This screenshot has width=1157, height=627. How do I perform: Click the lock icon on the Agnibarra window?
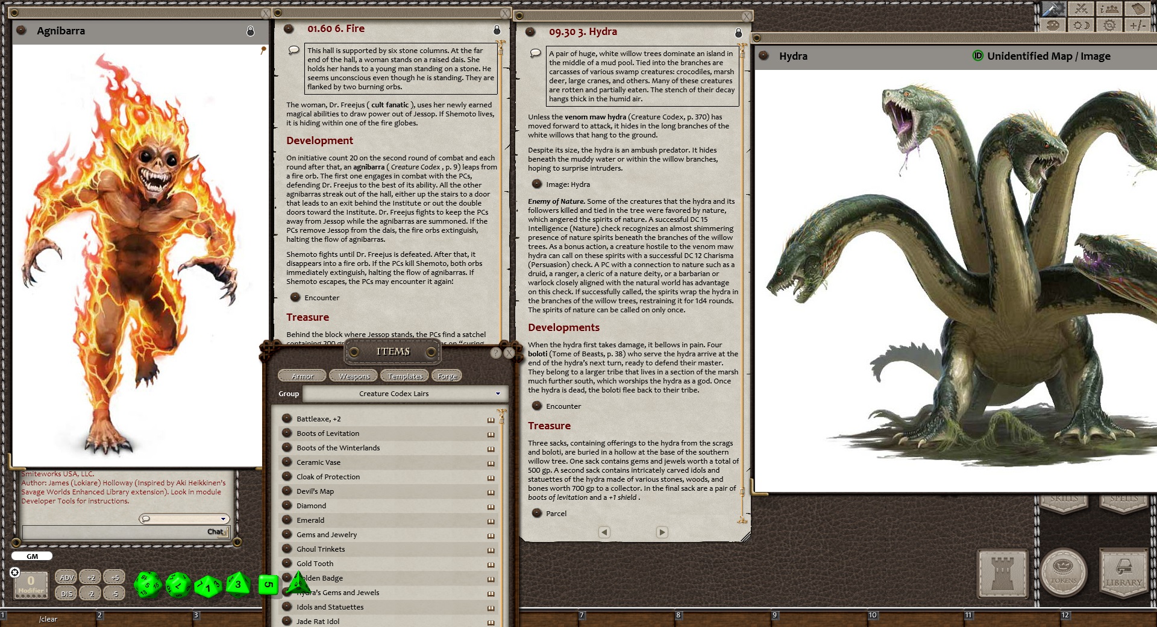pos(251,31)
